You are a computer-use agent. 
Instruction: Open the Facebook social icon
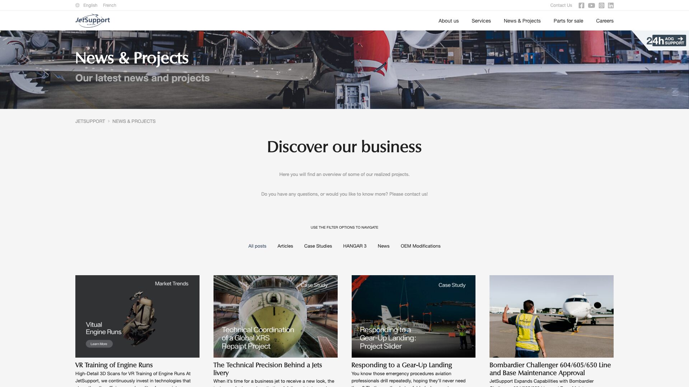pyautogui.click(x=581, y=5)
